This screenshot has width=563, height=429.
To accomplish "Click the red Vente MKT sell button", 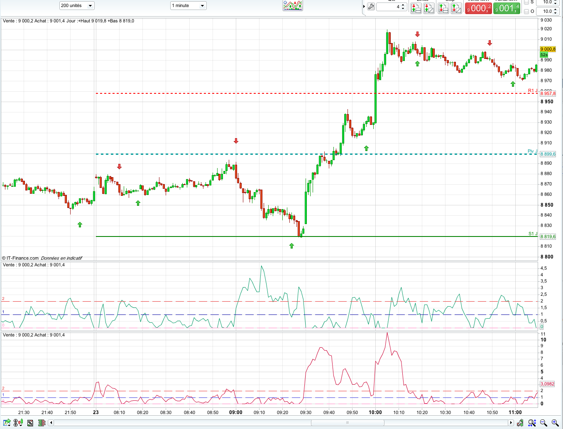I will [478, 8].
